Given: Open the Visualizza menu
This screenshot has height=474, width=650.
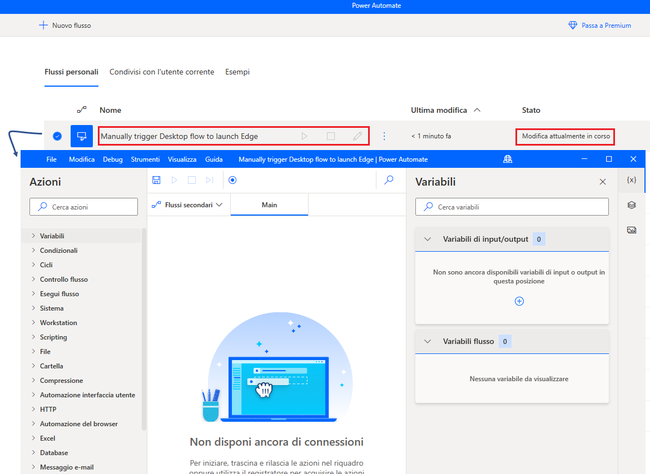Looking at the screenshot, I should pos(182,159).
